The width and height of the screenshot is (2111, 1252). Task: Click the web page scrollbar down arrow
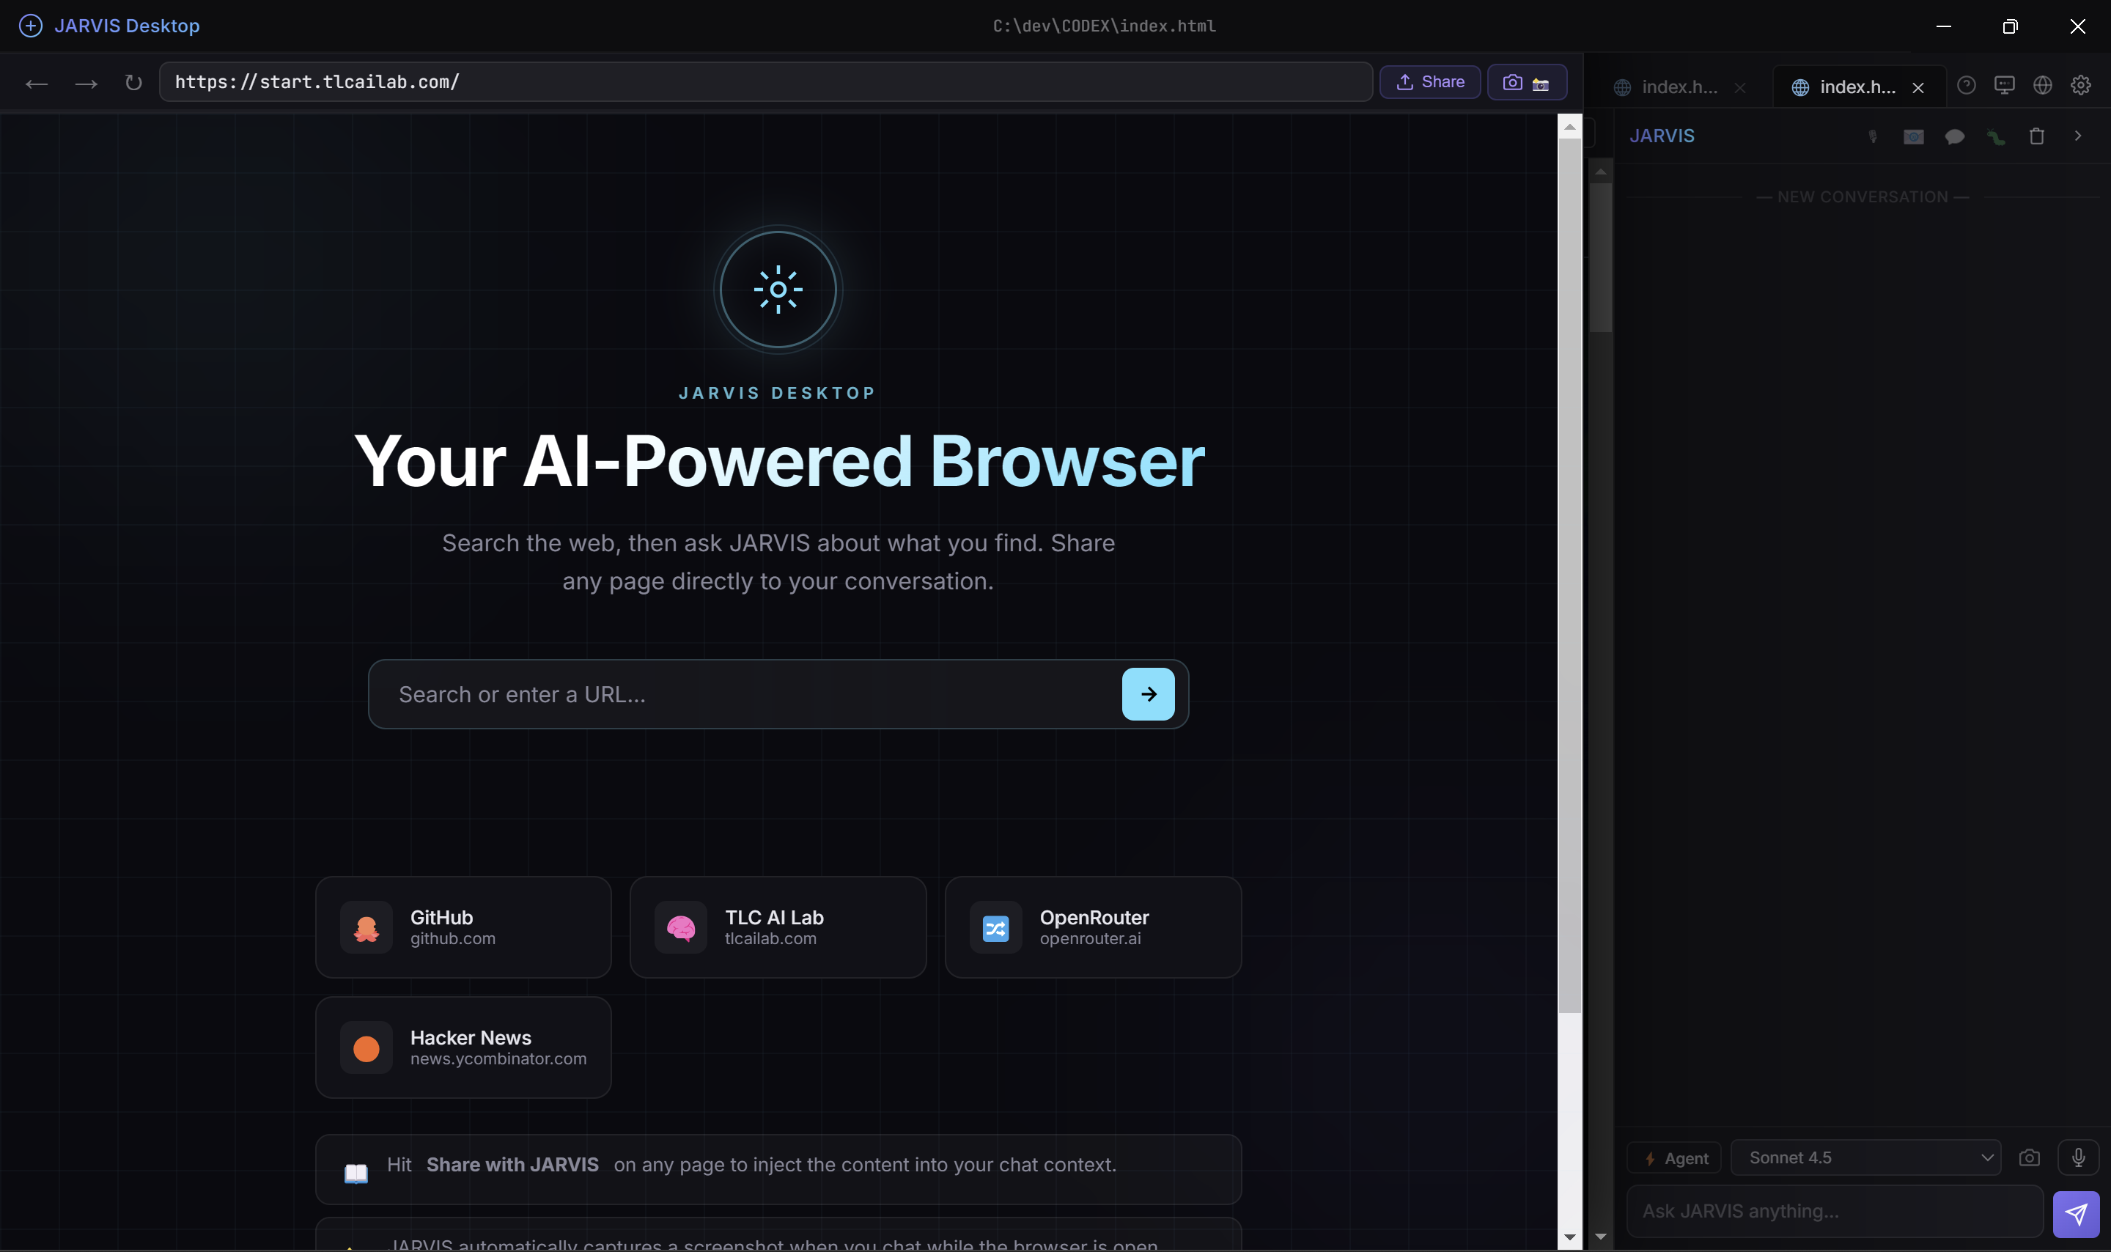coord(1569,1237)
